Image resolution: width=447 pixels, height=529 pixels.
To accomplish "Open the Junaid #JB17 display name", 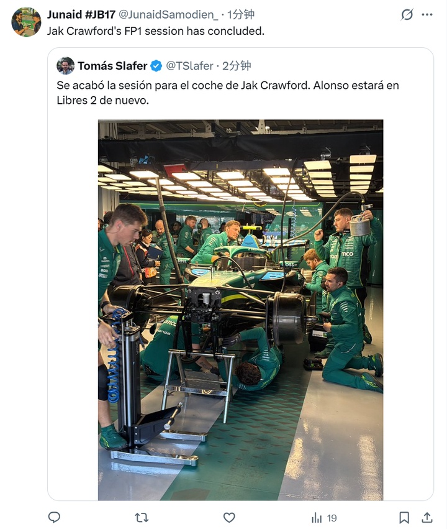I will [x=81, y=14].
